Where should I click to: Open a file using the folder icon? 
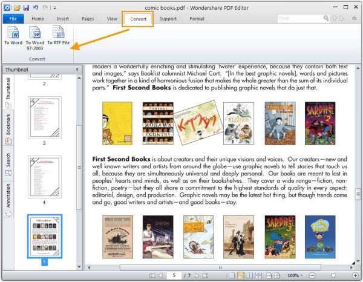(17, 7)
